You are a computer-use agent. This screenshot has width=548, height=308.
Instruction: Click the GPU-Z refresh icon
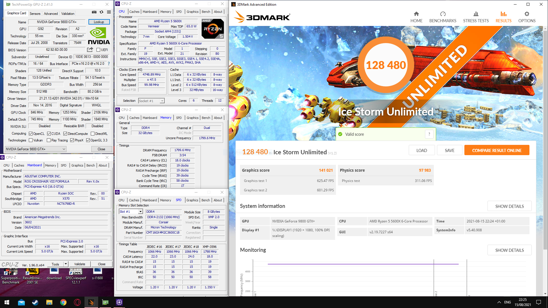101,12
